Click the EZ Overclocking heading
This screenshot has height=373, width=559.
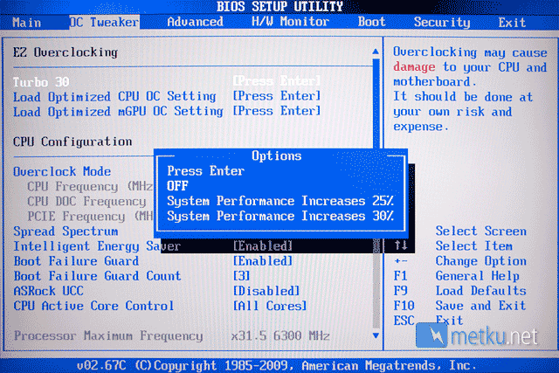(66, 52)
